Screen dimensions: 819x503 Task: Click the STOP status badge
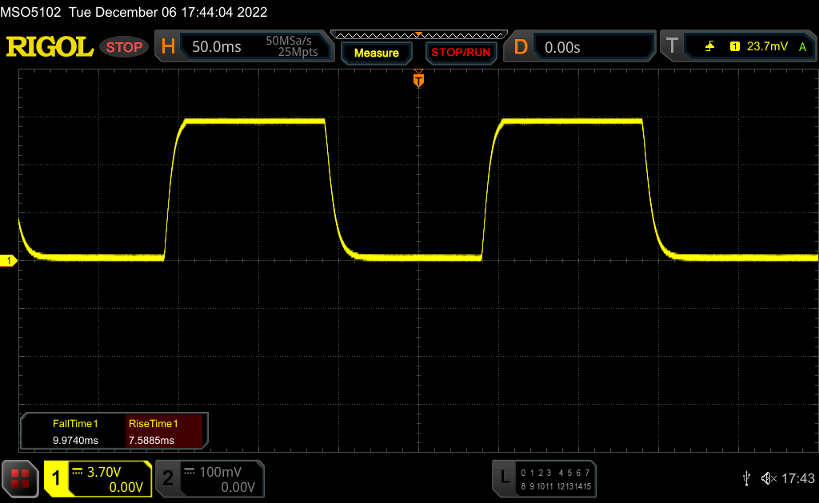[124, 47]
